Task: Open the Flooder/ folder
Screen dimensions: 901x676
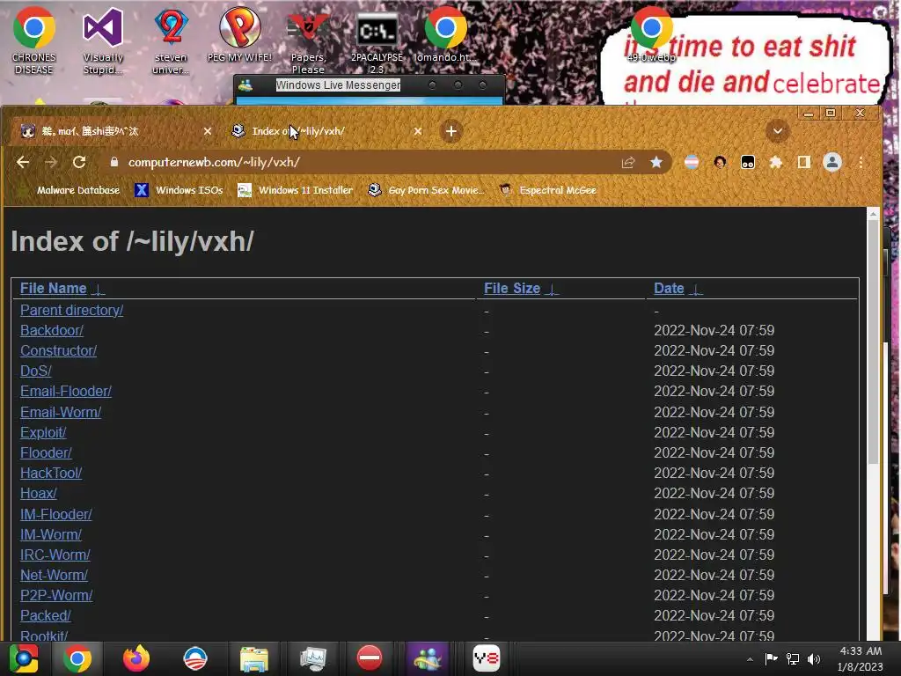Action: click(46, 453)
